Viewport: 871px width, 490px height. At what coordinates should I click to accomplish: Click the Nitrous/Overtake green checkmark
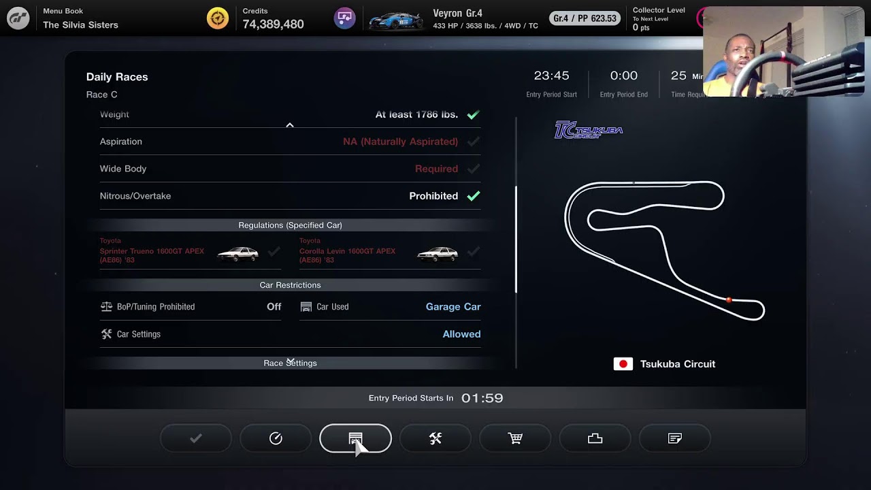coord(473,196)
